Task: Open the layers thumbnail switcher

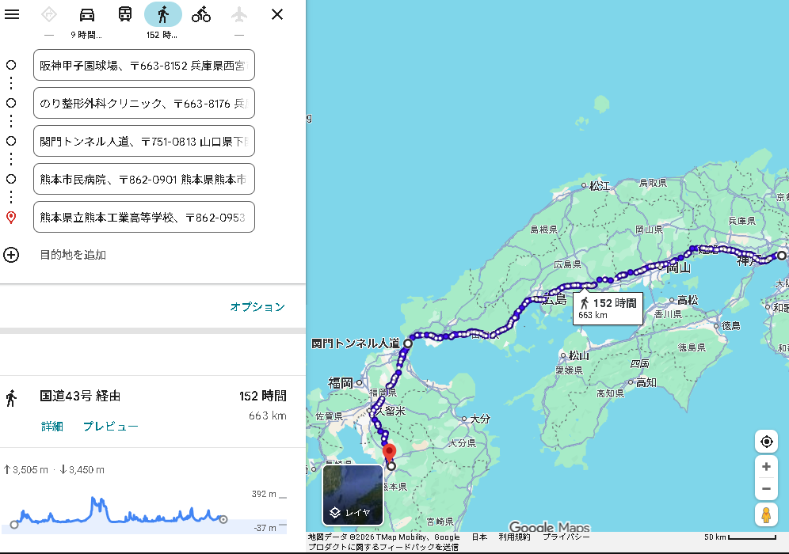Action: pyautogui.click(x=353, y=495)
